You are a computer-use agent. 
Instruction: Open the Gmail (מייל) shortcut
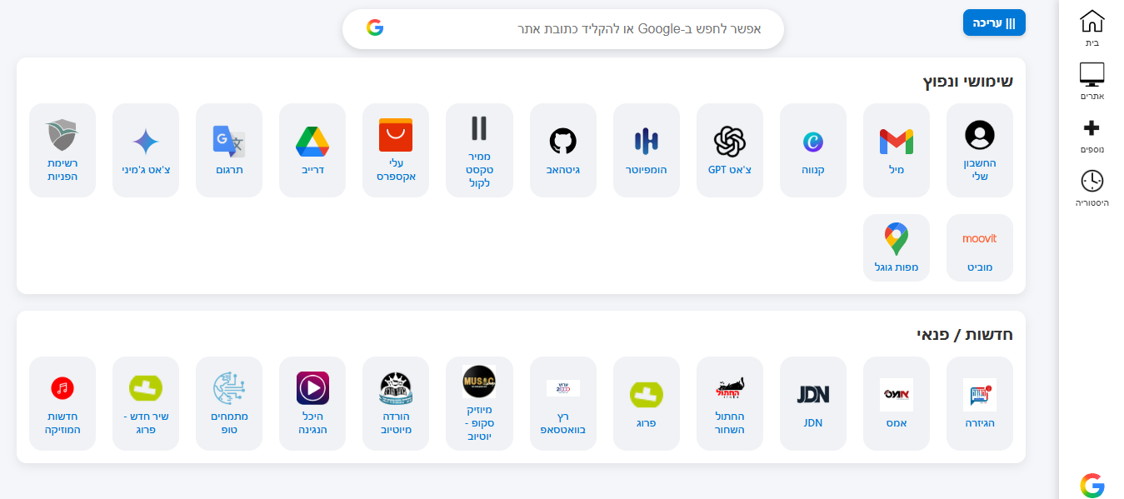click(x=897, y=150)
